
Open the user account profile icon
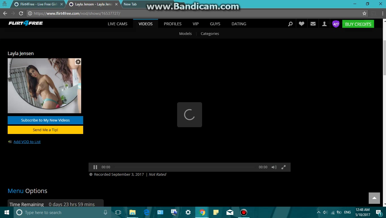[x=324, y=24]
